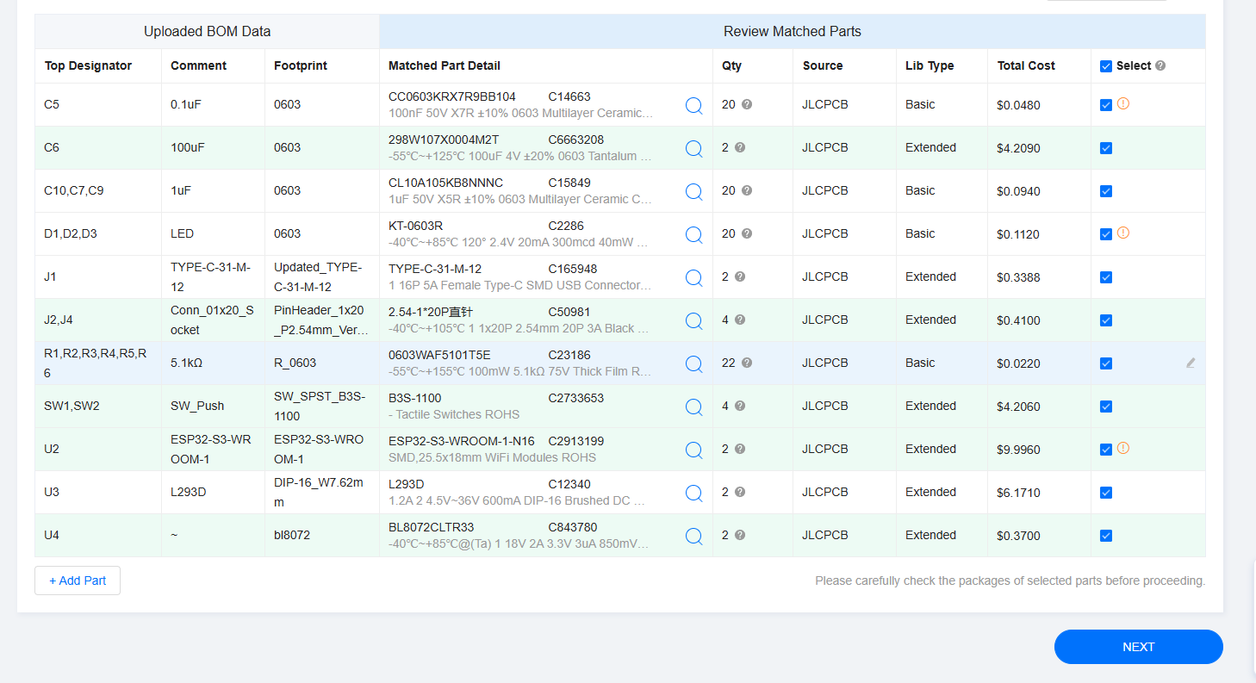Click the Uploaded BOM Data header
This screenshot has width=1256, height=683.
pyautogui.click(x=207, y=32)
